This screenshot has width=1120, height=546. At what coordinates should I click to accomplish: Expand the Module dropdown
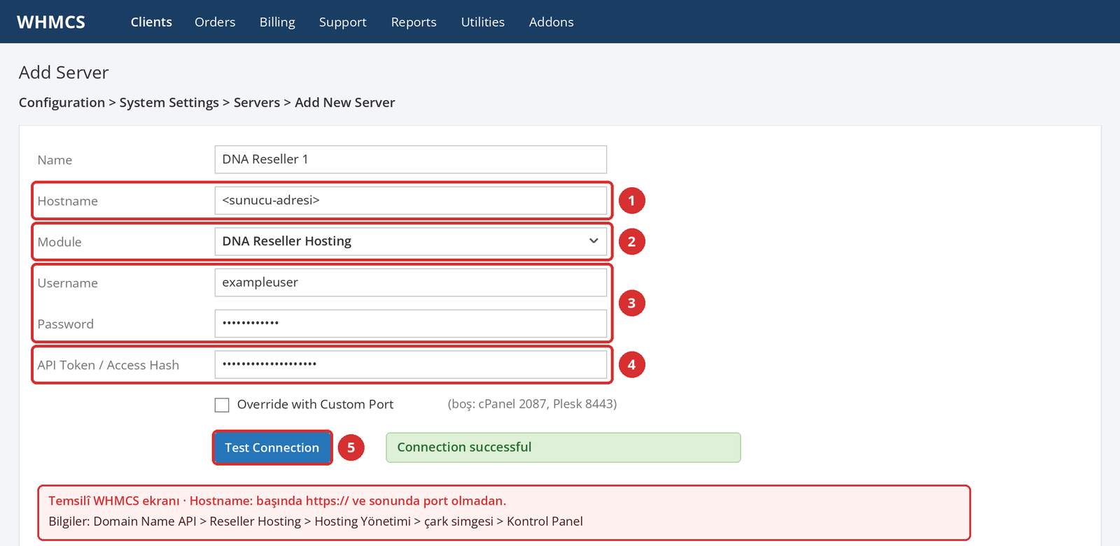pos(410,241)
